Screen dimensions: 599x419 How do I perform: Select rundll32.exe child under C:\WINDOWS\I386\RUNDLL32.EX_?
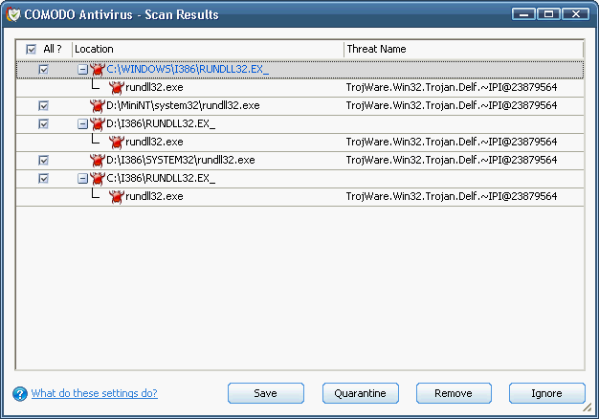[154, 87]
